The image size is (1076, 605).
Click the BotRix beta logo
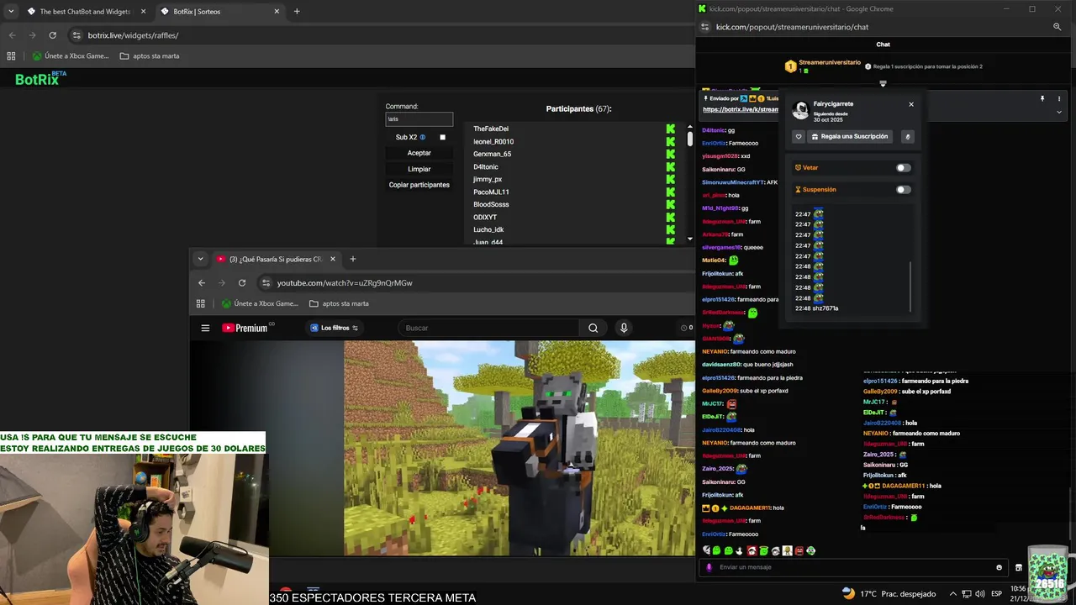pos(40,78)
